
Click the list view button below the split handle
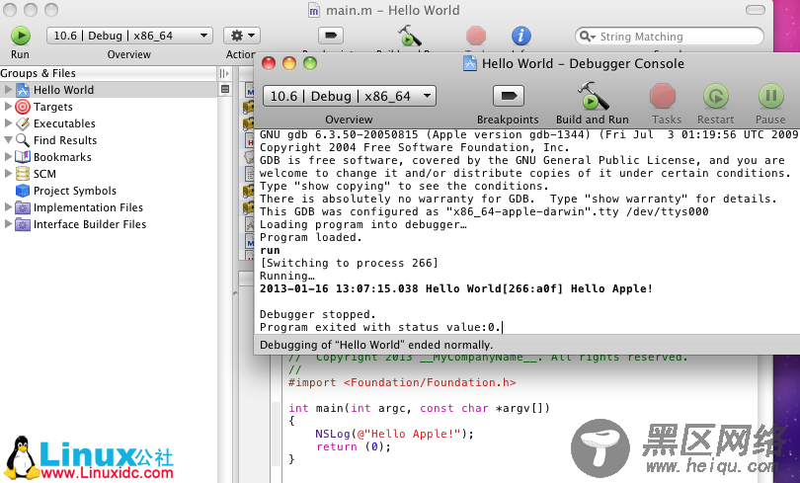224,90
